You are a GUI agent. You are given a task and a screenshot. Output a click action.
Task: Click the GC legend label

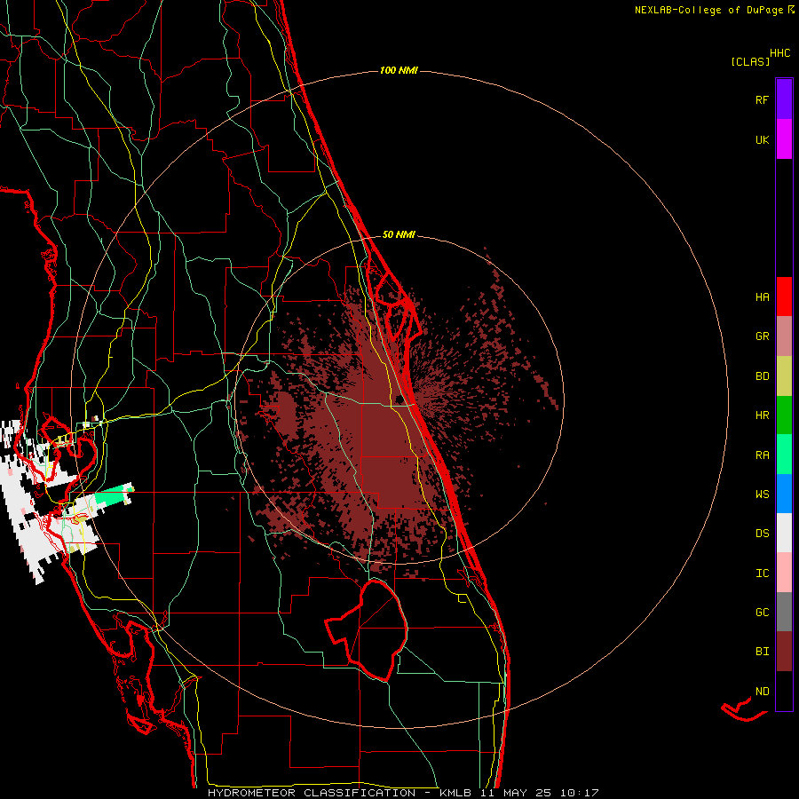pos(762,613)
